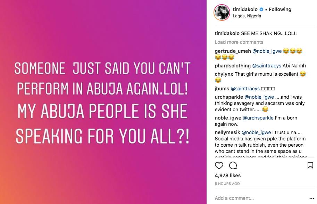Click the comment speech bubble icon
This screenshot has height=204, width=317.
pos(233,165)
